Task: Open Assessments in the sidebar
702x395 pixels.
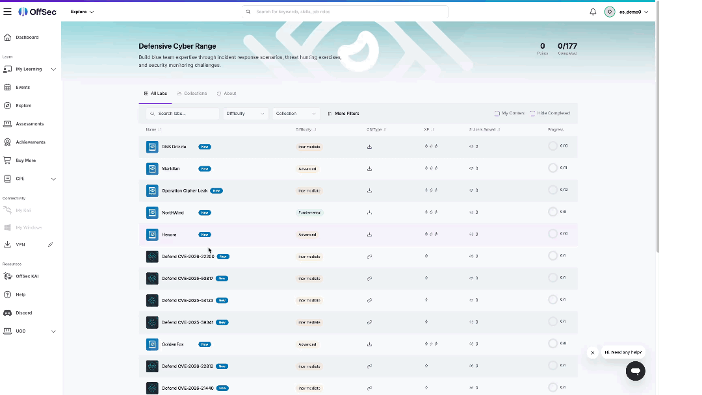Action: click(31, 124)
